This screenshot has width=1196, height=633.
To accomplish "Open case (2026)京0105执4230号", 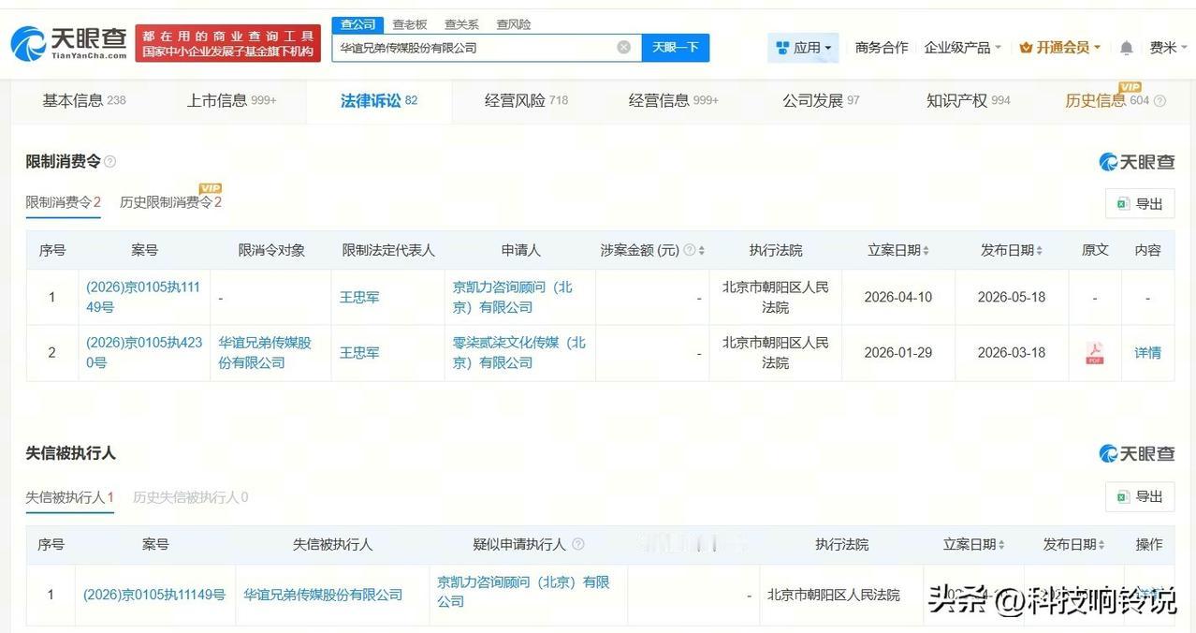I will (143, 352).
